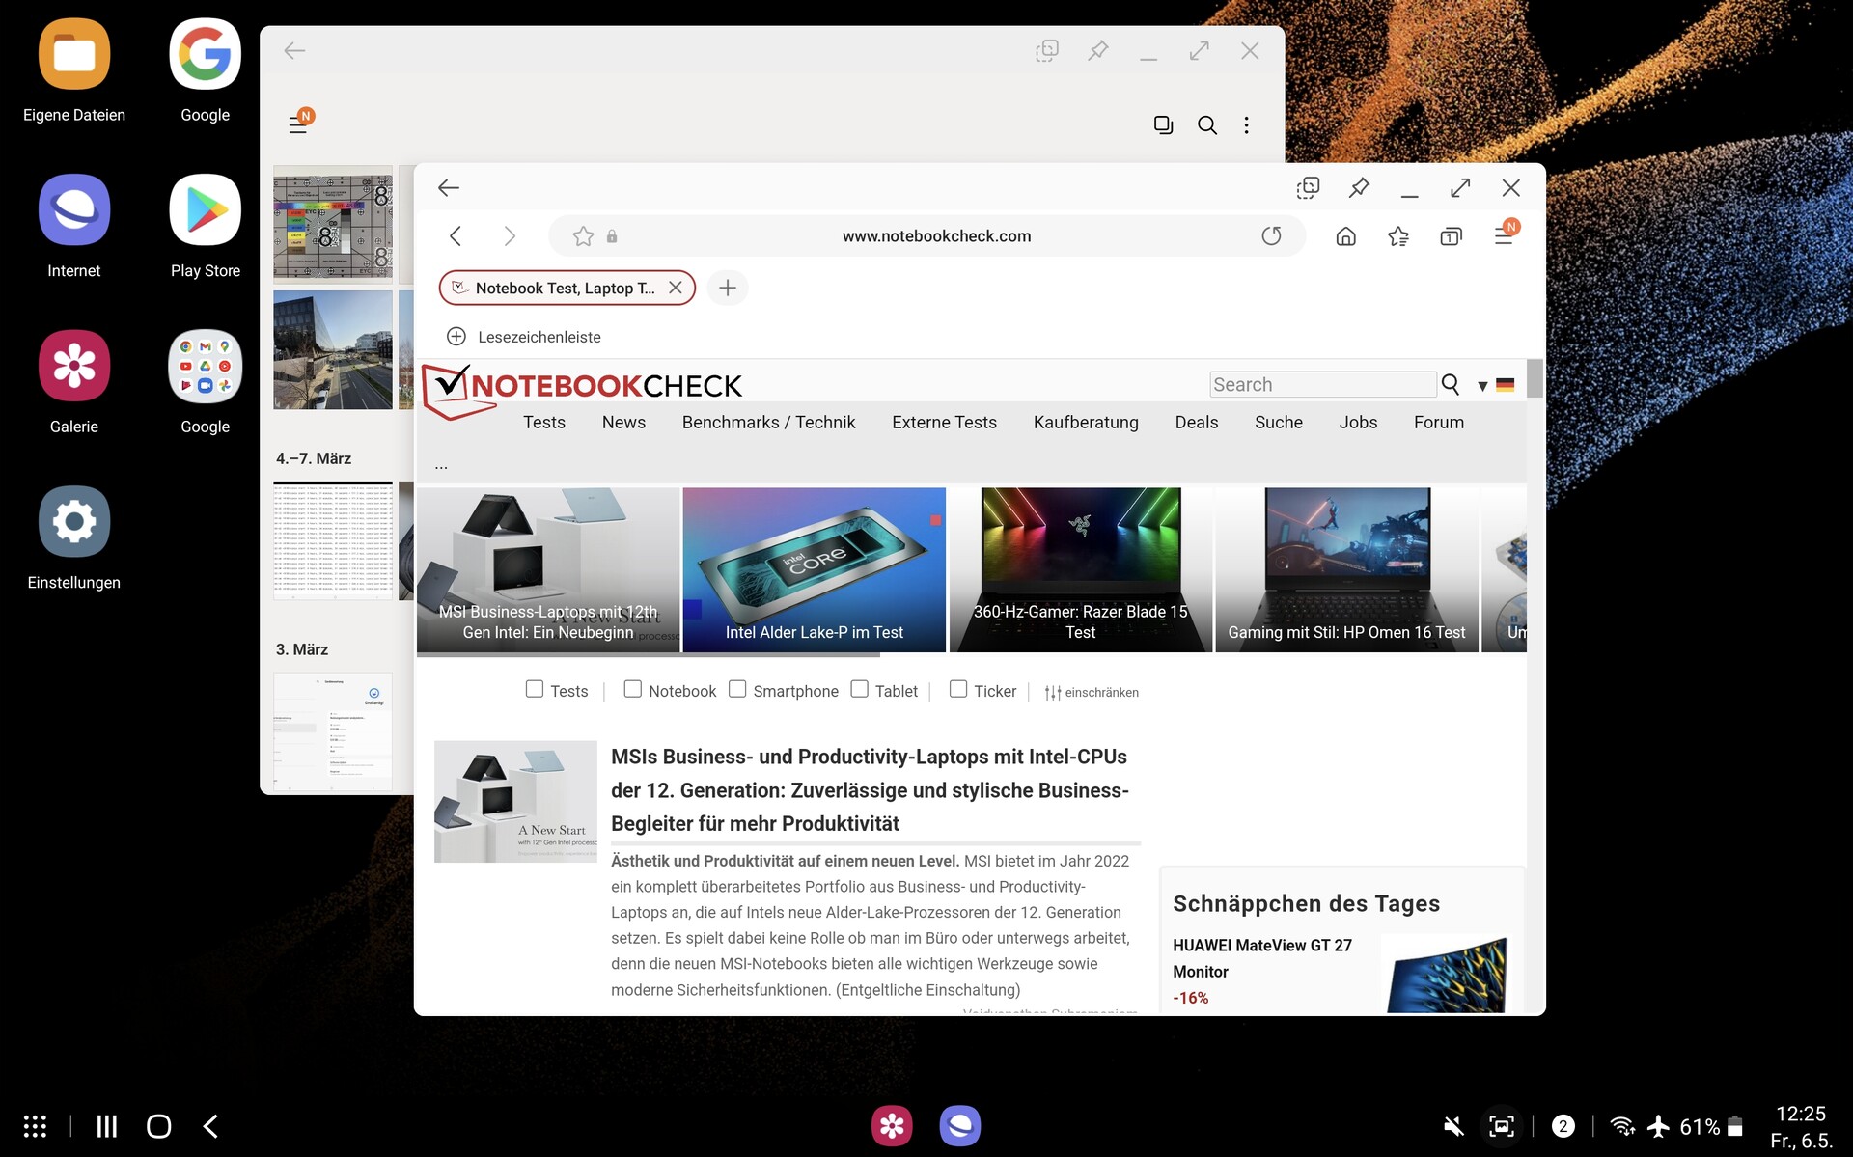Open browser home page icon
This screenshot has height=1157, width=1853.
point(1345,236)
